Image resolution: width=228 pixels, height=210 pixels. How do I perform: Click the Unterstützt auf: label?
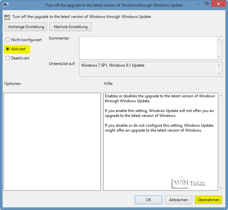pyautogui.click(x=62, y=64)
